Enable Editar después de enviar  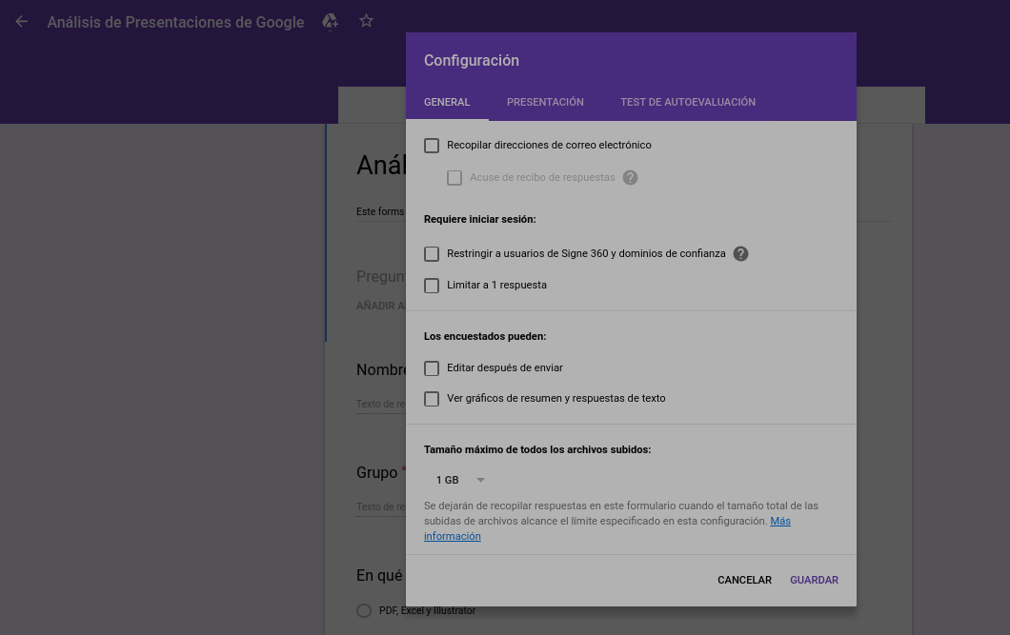point(432,368)
